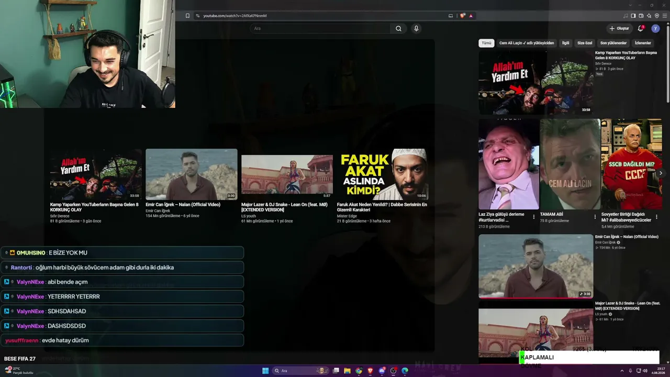Viewport: 670px width, 377px height.
Task: Open taskbar clock and date
Action: (x=658, y=371)
